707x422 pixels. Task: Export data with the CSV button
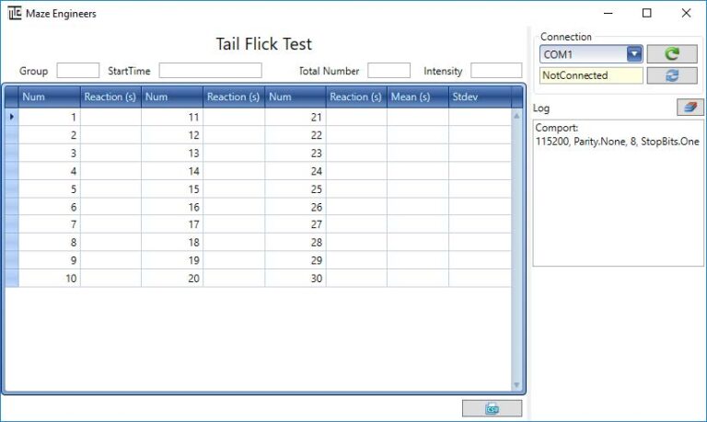(x=492, y=408)
